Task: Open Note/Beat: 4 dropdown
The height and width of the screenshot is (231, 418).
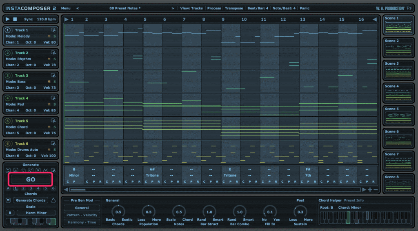Action: pos(284,8)
